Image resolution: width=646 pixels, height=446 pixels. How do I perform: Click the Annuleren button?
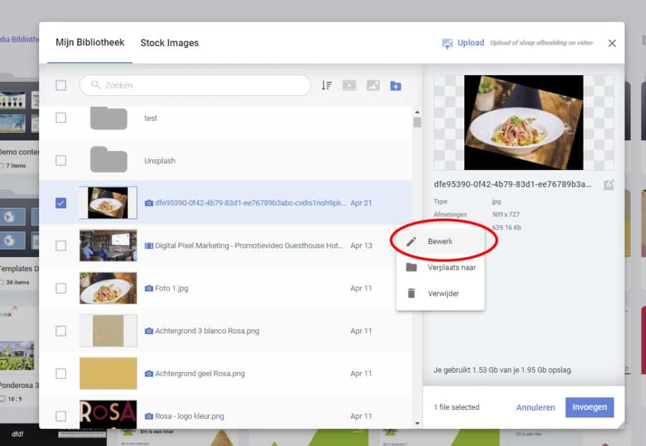click(535, 407)
